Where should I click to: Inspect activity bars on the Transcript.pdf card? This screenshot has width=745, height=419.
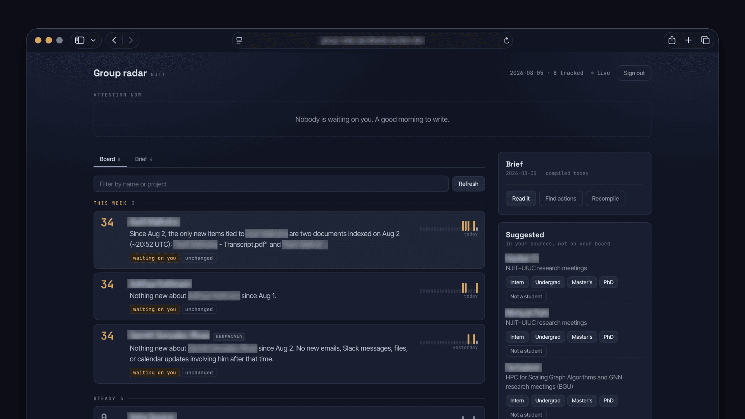click(449, 226)
